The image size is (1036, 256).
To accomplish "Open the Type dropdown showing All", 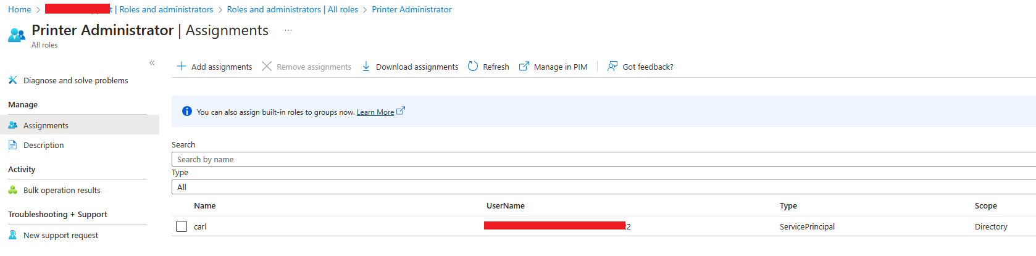I will point(604,187).
